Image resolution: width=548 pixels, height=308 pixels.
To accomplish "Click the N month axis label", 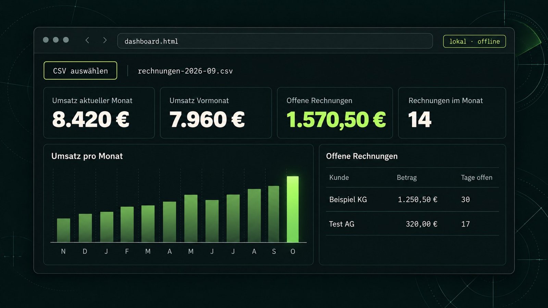I will coord(63,252).
